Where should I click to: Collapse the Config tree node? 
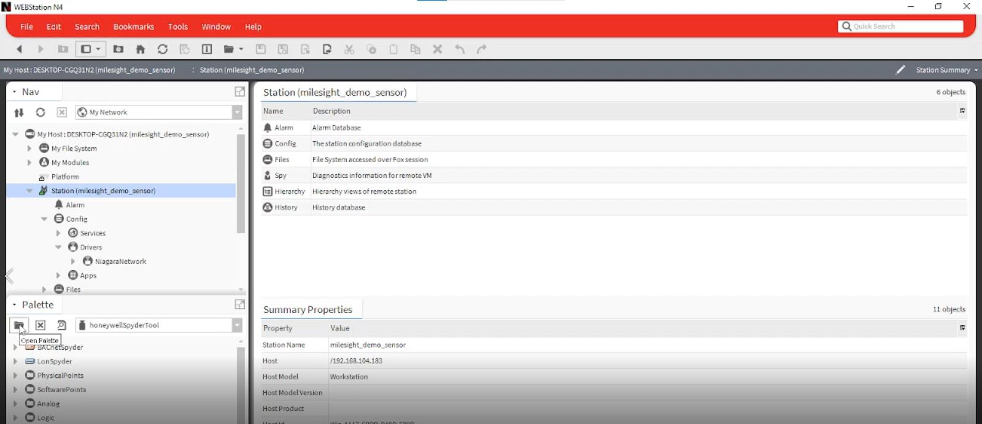[x=44, y=219]
